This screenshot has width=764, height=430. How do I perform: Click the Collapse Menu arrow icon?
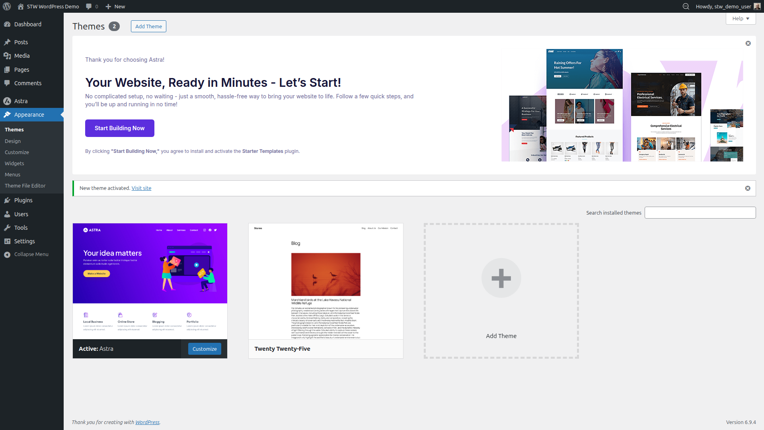coord(7,254)
